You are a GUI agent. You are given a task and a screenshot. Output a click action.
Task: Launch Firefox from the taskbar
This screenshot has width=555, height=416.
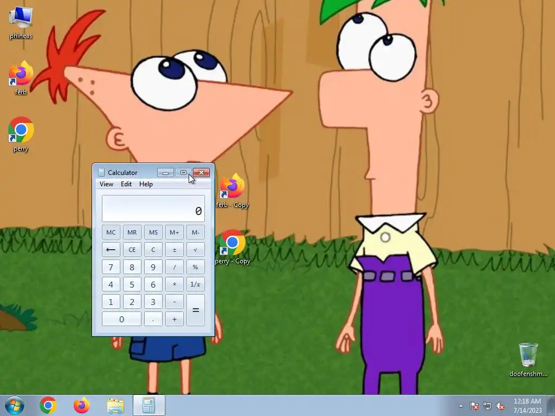click(82, 405)
